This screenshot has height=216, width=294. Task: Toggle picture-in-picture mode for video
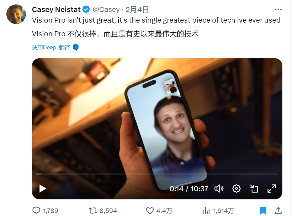click(254, 189)
